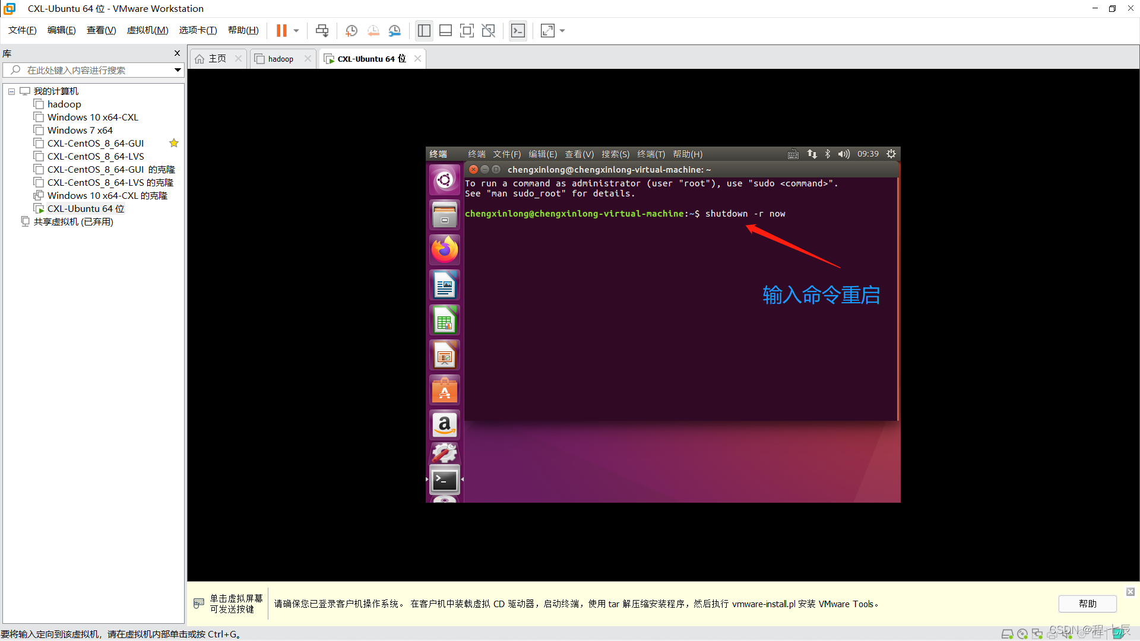
Task: Click the unity mode icon
Action: click(x=488, y=30)
